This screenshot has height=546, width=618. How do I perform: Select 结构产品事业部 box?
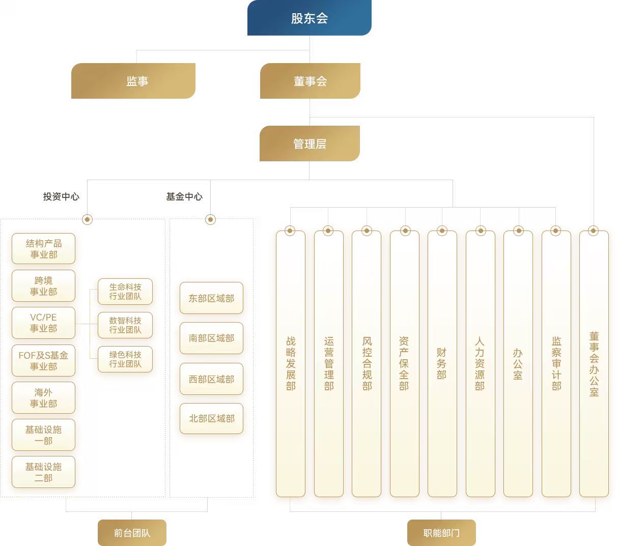tap(44, 249)
